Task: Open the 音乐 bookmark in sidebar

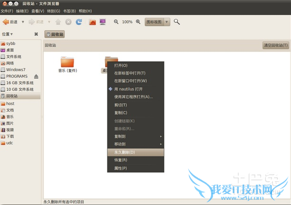Action: click(x=20, y=117)
